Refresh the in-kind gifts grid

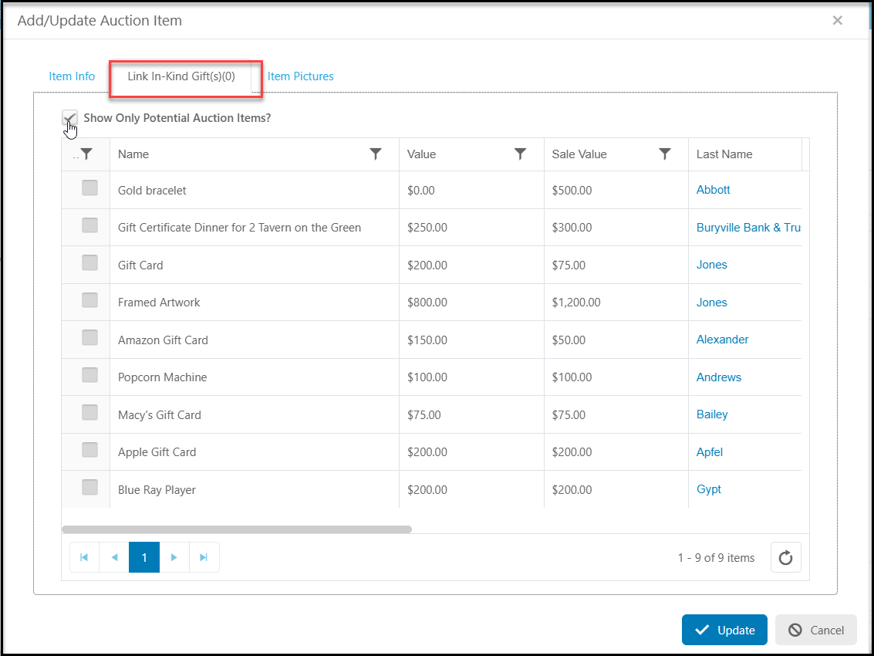tap(786, 557)
